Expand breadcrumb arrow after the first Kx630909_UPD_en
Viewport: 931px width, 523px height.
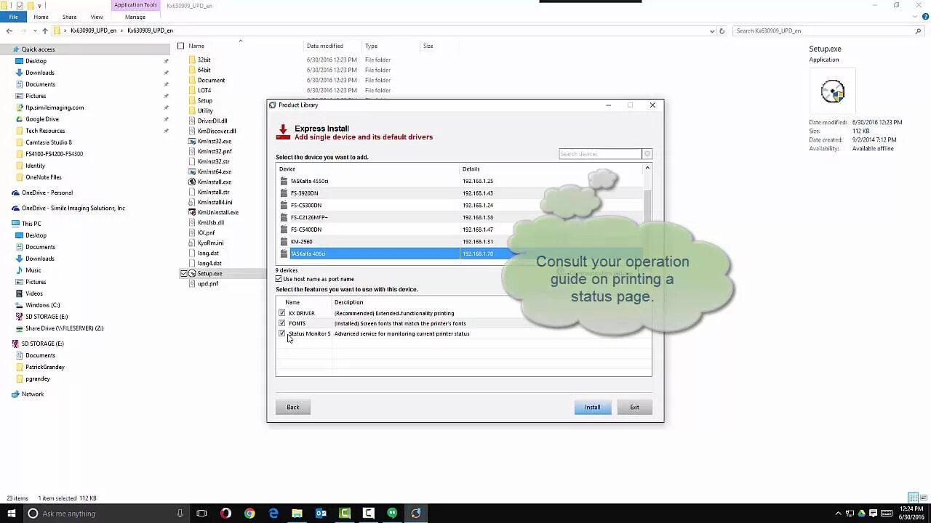pos(122,31)
